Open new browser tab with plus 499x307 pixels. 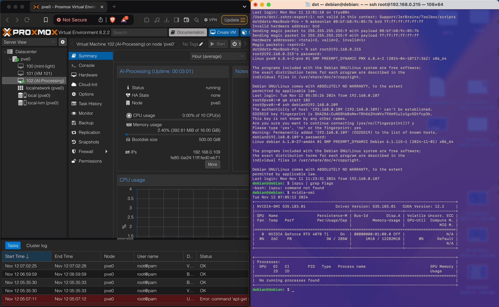click(x=114, y=7)
